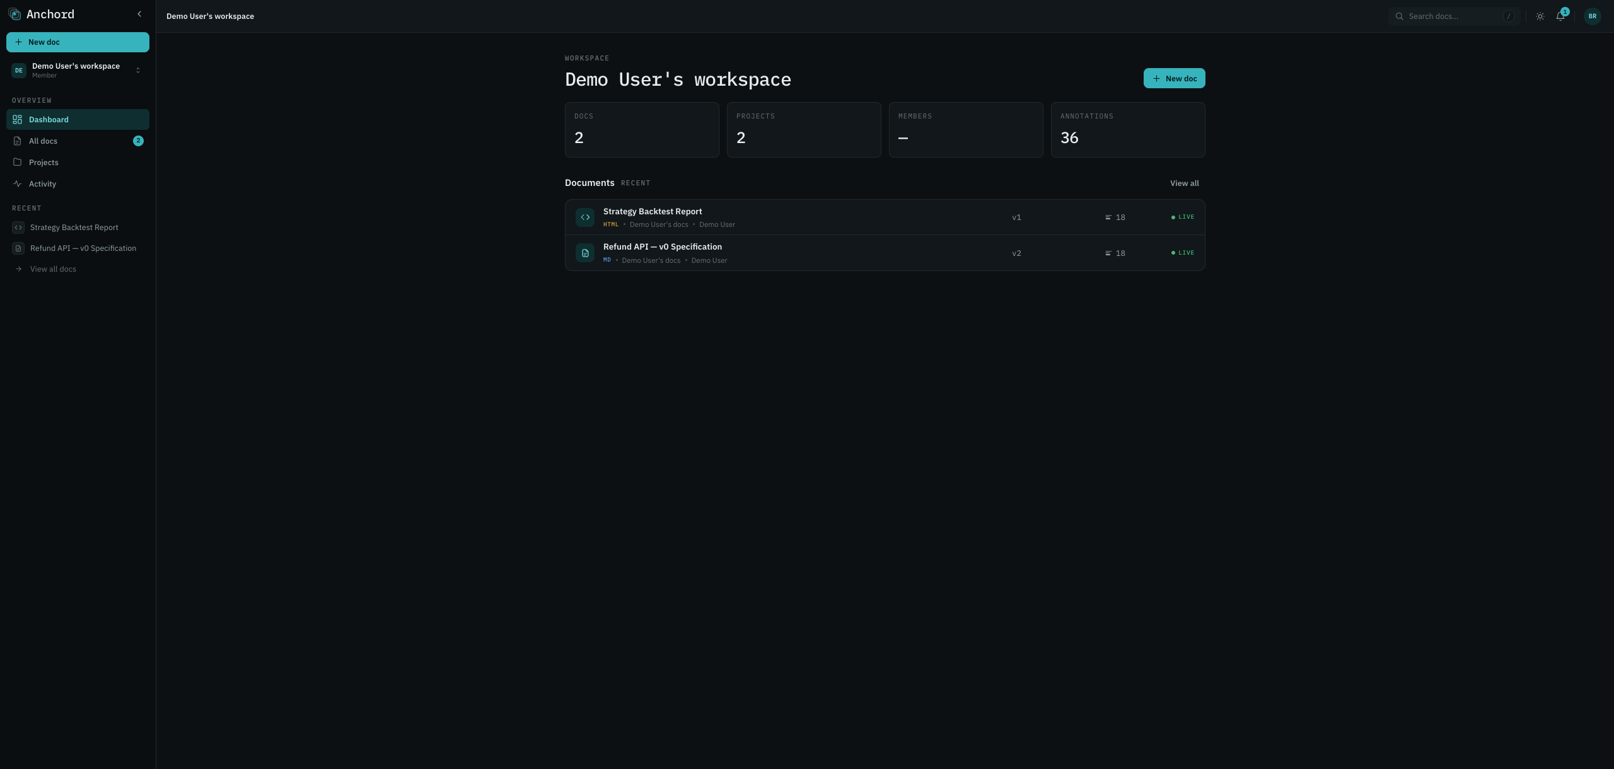1614x769 pixels.
Task: Click the View all docs link
Action: (x=53, y=269)
